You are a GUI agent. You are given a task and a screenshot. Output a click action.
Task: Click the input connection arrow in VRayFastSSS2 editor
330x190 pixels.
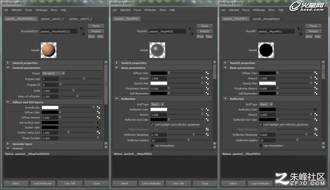pyautogui.click(x=82, y=28)
